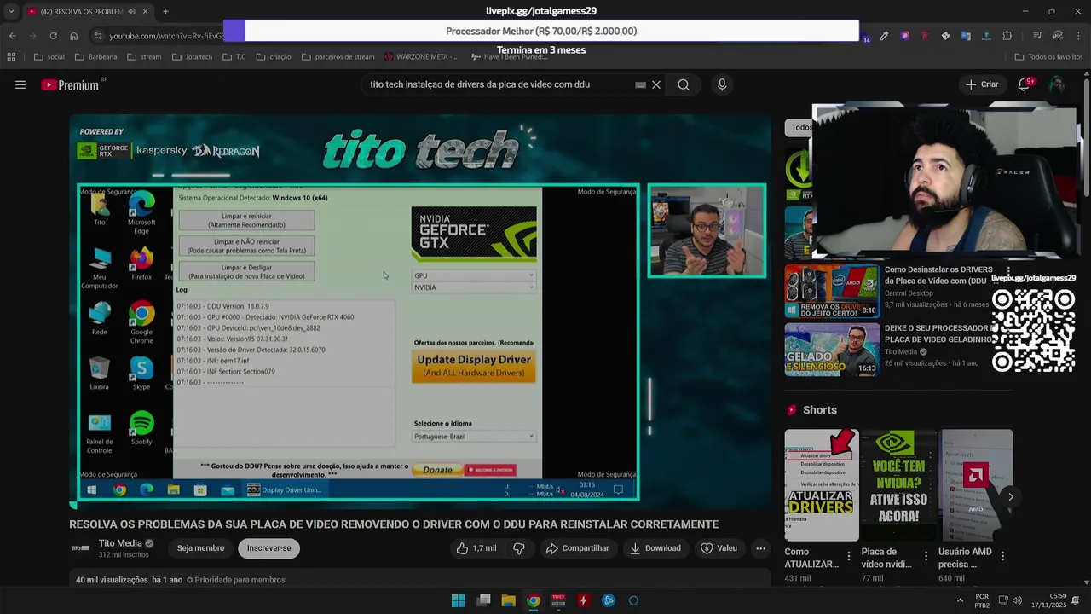Subscribe with the Inscrever-se button

click(x=269, y=548)
